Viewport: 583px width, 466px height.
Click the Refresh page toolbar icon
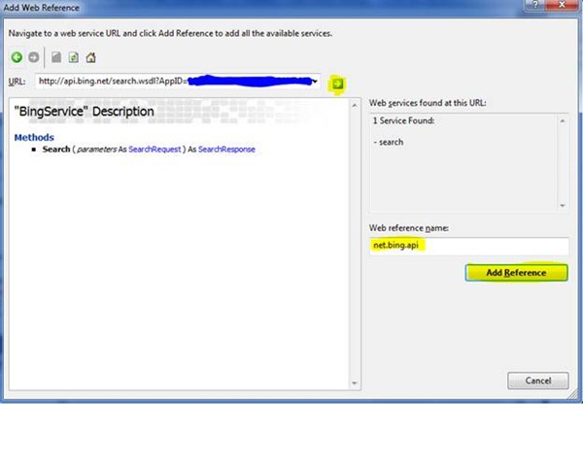tap(74, 57)
